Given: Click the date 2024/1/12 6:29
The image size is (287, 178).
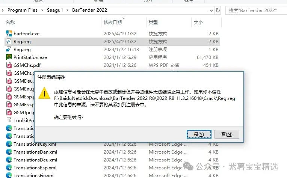Looking at the screenshot, I should (x=120, y=57).
